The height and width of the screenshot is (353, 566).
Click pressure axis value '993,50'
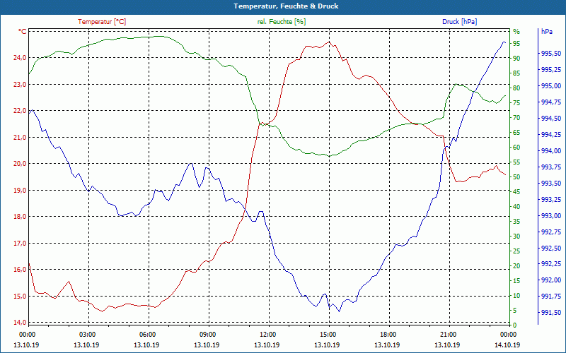click(551, 184)
